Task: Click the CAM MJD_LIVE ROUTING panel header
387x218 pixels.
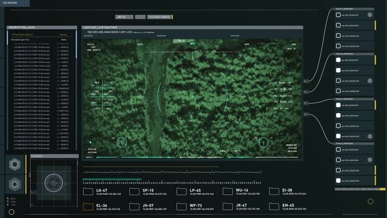Action: coord(192,27)
